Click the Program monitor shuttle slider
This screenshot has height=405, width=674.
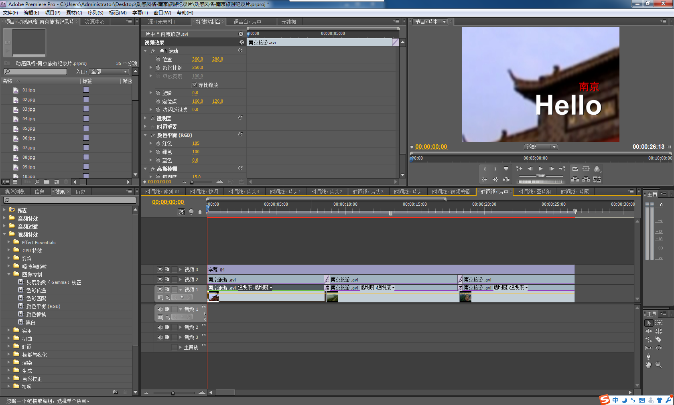coord(540,176)
